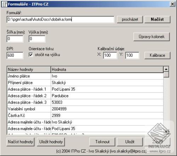Click the value cell 2999
This screenshot has height=156, width=177.
107,116
